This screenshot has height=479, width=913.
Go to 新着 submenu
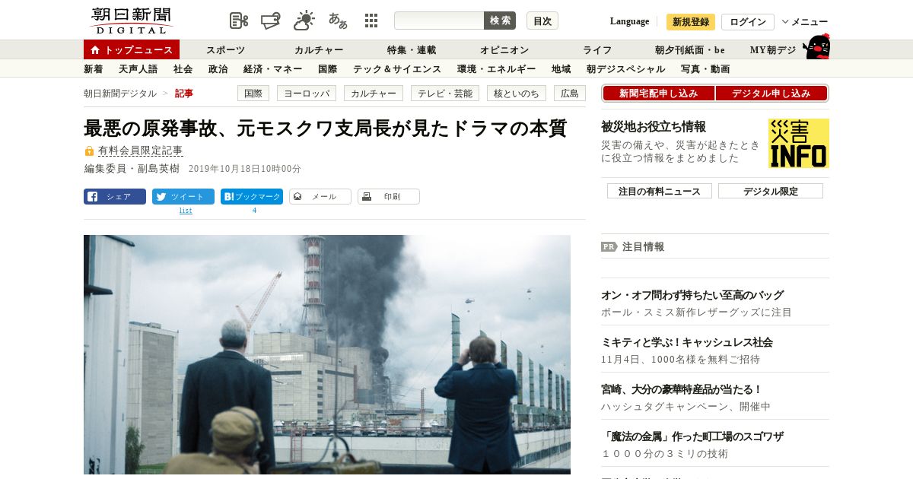click(x=94, y=69)
